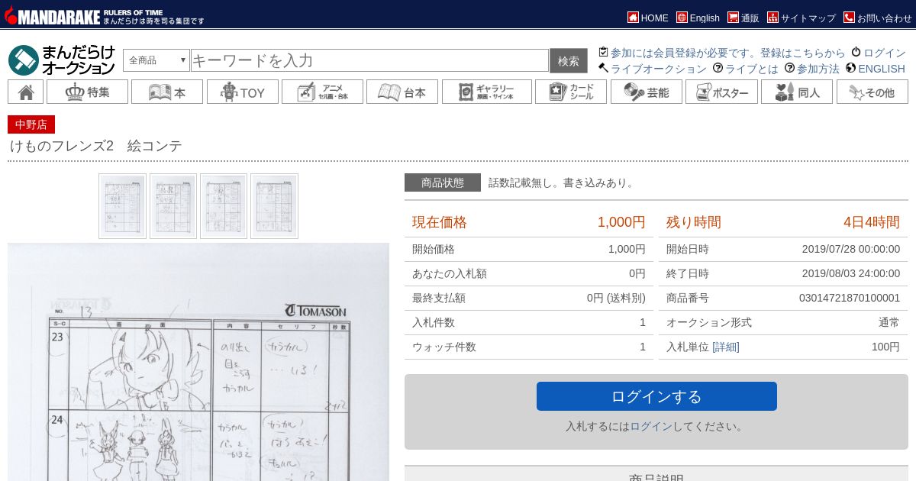Select the fourth storyboard thumbnail
The height and width of the screenshot is (481, 916).
point(274,206)
